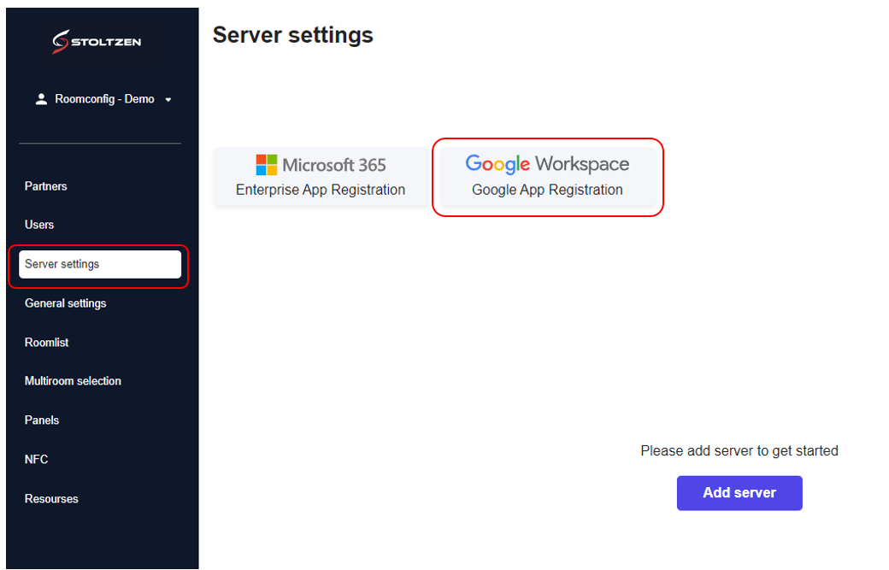The height and width of the screenshot is (570, 889).
Task: Open the Partners menu item
Action: (x=46, y=185)
